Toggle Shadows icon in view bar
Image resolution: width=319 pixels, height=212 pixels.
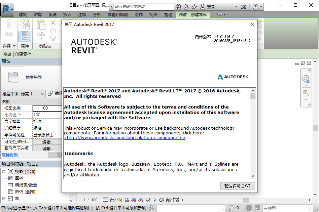click(x=127, y=200)
